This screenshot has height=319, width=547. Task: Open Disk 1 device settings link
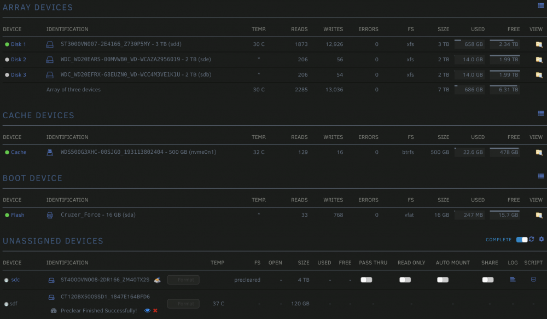click(18, 44)
